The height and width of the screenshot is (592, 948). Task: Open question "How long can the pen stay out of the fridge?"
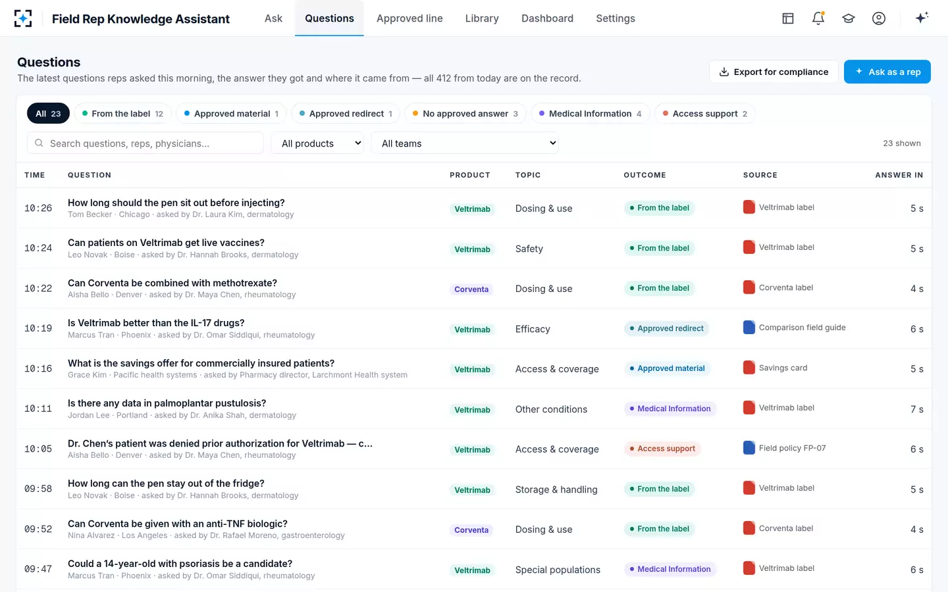click(166, 483)
